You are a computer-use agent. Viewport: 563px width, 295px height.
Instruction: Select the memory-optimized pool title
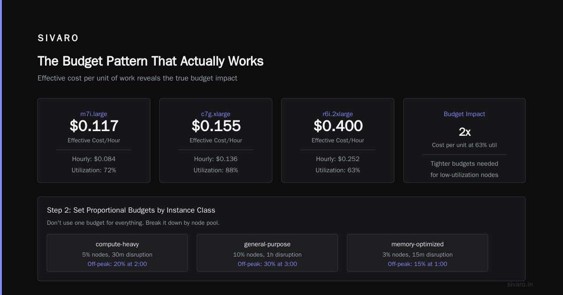pyautogui.click(x=418, y=244)
